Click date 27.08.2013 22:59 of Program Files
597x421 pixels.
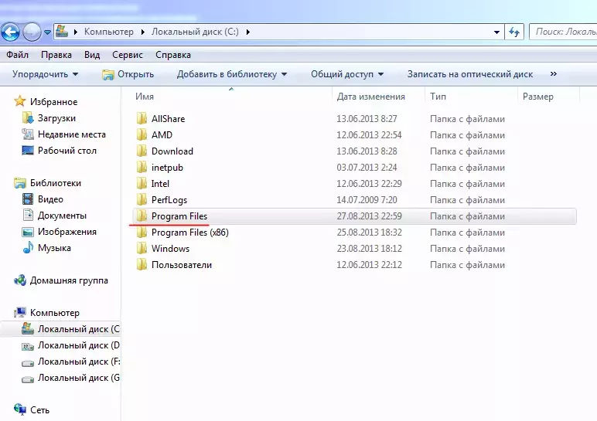tap(369, 216)
